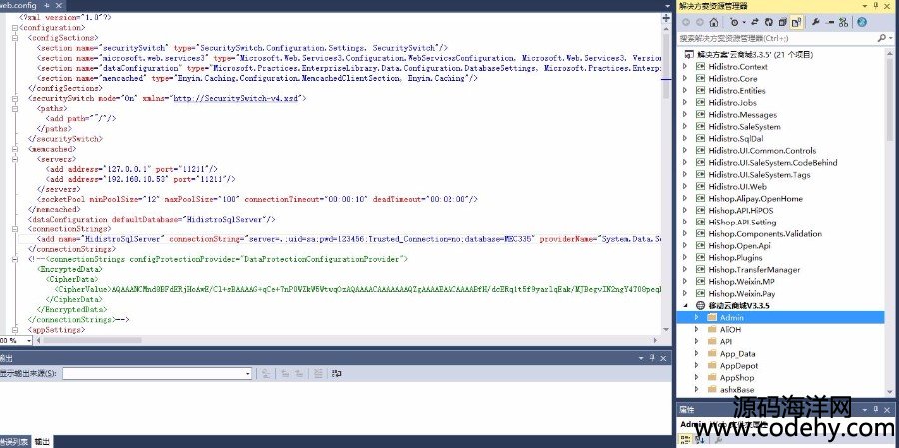Select Categorized view in Properties panel
Viewport: 899px width, 448px height.
click(x=685, y=440)
